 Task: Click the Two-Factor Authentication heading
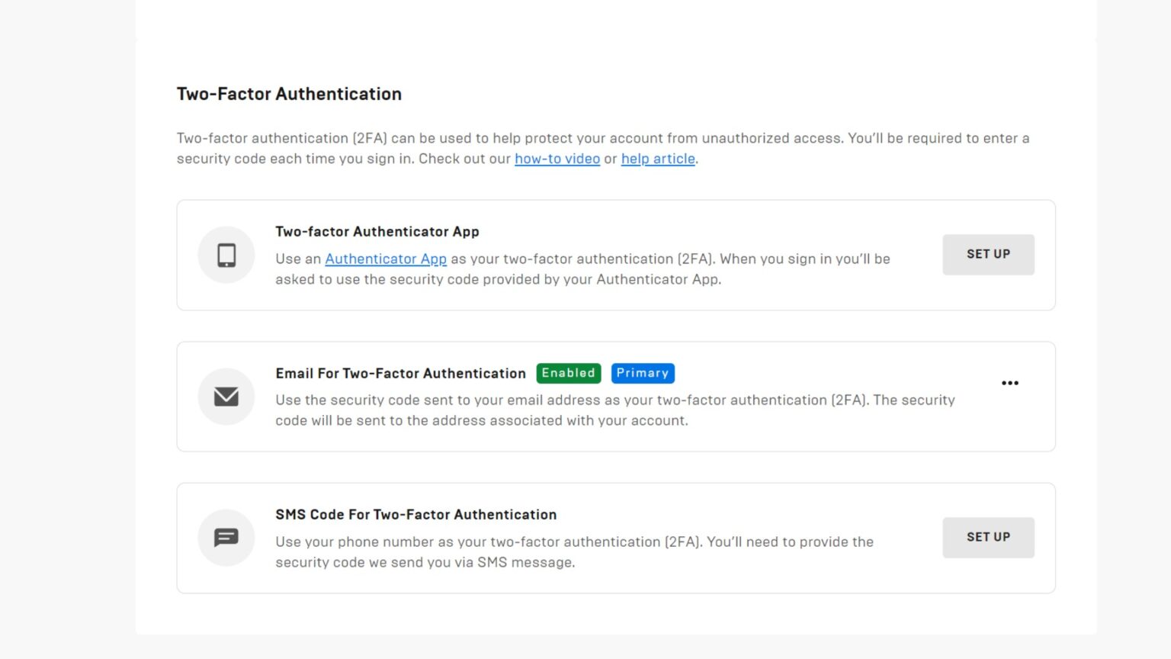(x=289, y=94)
